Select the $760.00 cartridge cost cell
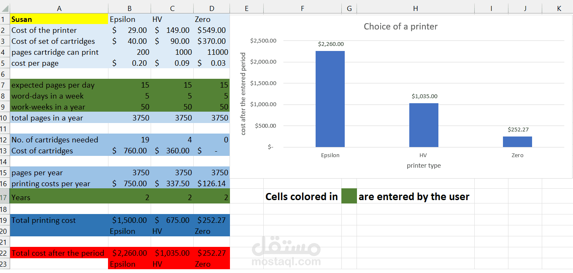This screenshot has width=573, height=273. (x=129, y=150)
